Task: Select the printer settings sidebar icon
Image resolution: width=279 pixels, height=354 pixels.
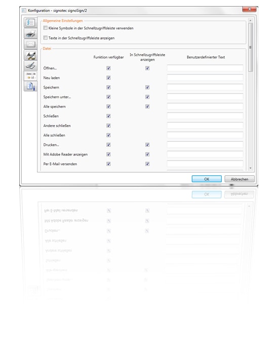Action: [30, 33]
